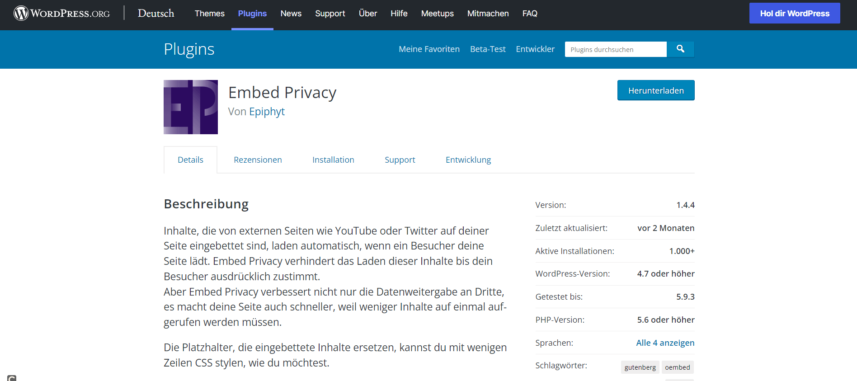Click the magnifier search button
The height and width of the screenshot is (381, 857).
[680, 49]
